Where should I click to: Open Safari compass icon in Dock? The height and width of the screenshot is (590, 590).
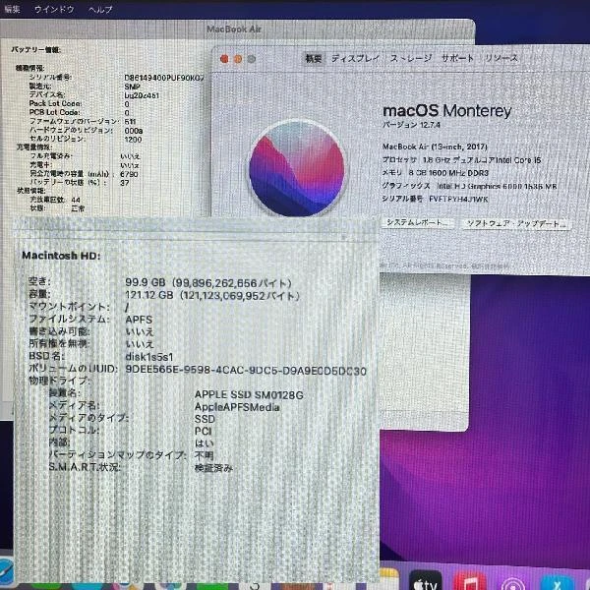click(x=6, y=572)
